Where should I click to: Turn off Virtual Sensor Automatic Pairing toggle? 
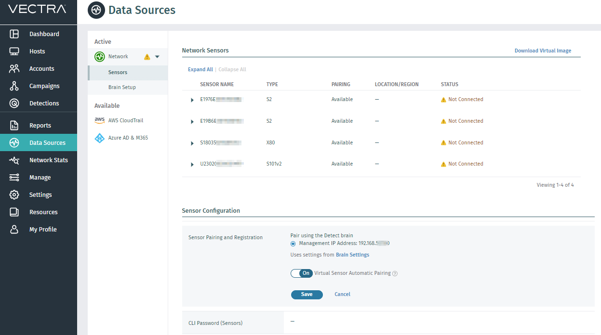click(x=302, y=273)
